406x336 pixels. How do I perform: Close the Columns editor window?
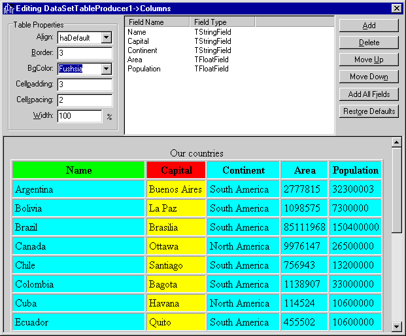click(396, 8)
